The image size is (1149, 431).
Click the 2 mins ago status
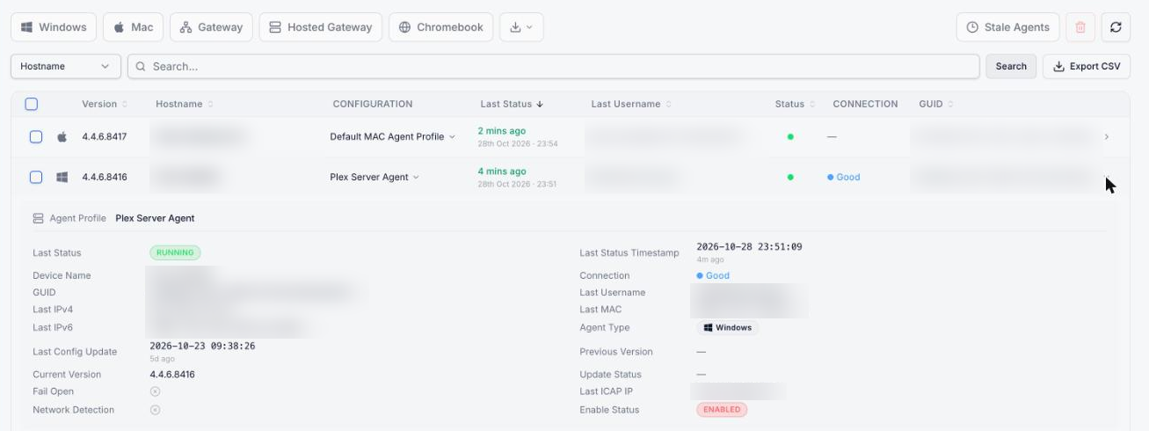pos(502,131)
